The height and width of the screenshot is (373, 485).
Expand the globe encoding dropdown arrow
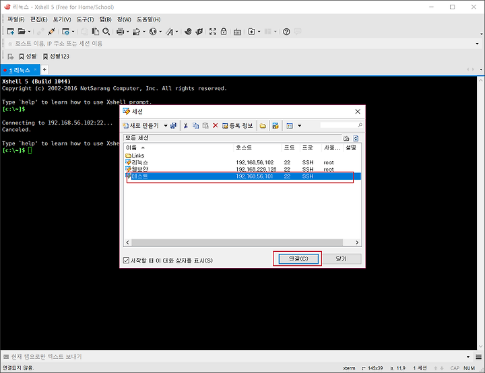click(x=160, y=32)
